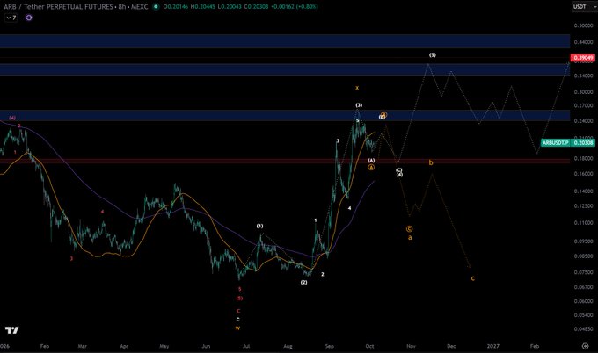Click the TradingView logo
This screenshot has width=598, height=353.
pyautogui.click(x=11, y=330)
